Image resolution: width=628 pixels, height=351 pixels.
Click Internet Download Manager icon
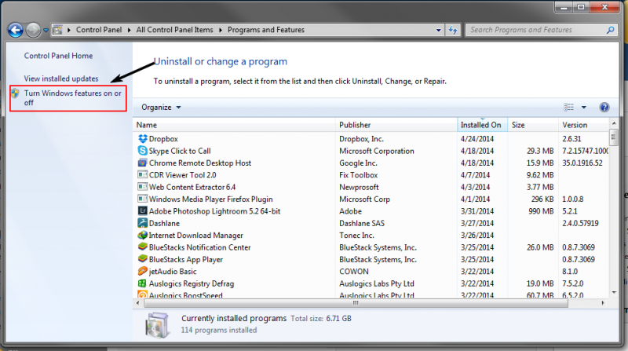point(143,236)
